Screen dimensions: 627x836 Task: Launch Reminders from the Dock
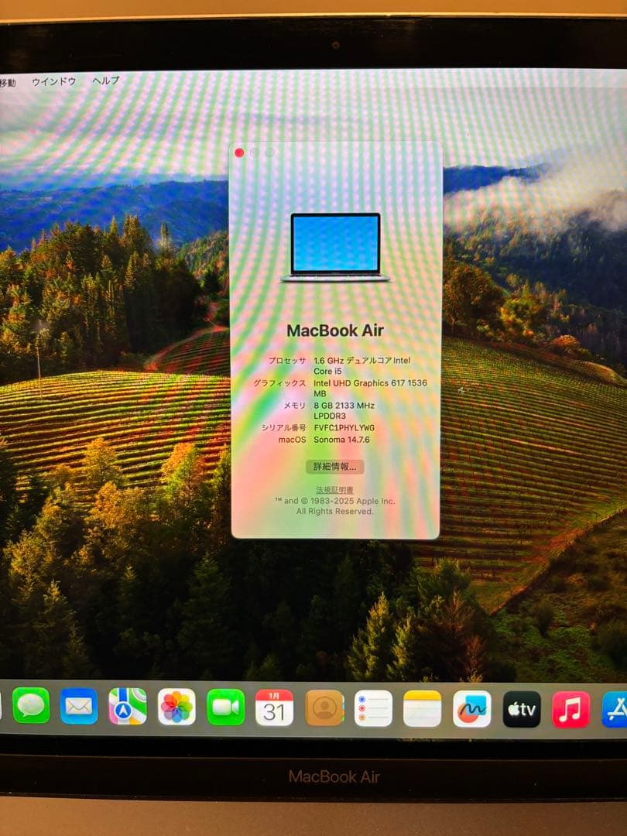coord(372,708)
